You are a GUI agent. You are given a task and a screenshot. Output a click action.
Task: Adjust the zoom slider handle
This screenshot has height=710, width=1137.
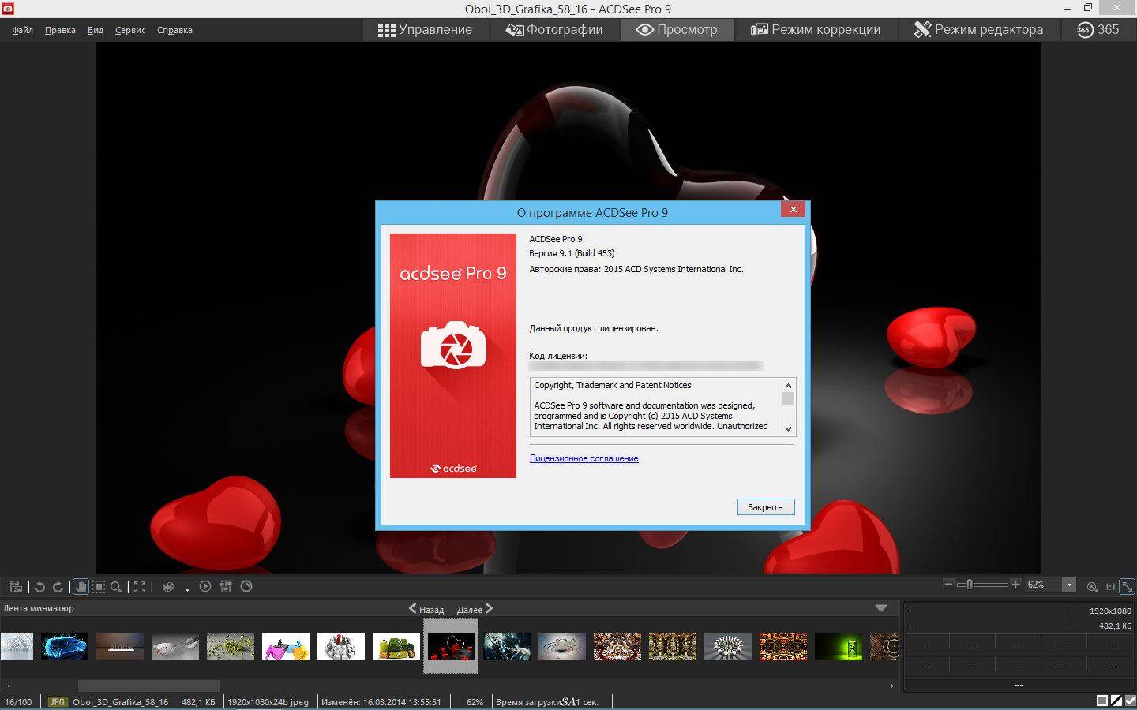click(970, 585)
